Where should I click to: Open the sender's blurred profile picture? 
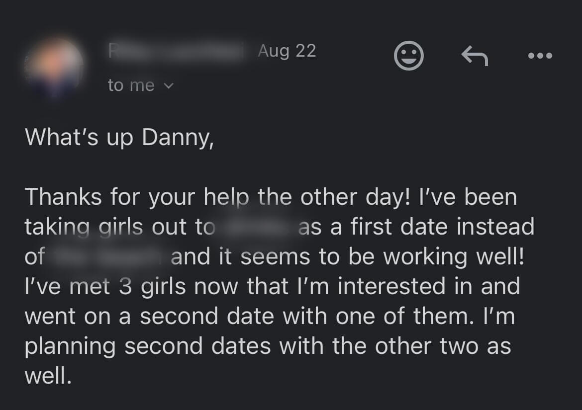coord(54,68)
